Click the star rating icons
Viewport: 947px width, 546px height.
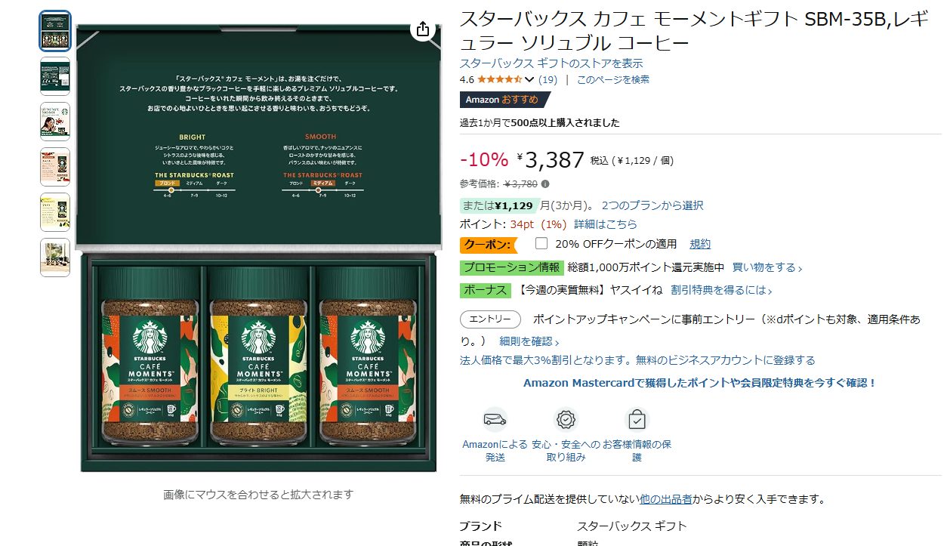499,79
